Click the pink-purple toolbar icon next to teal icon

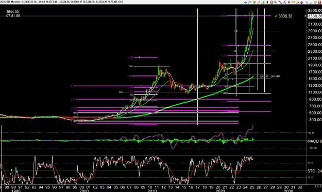pyautogui.click(x=250, y=2)
